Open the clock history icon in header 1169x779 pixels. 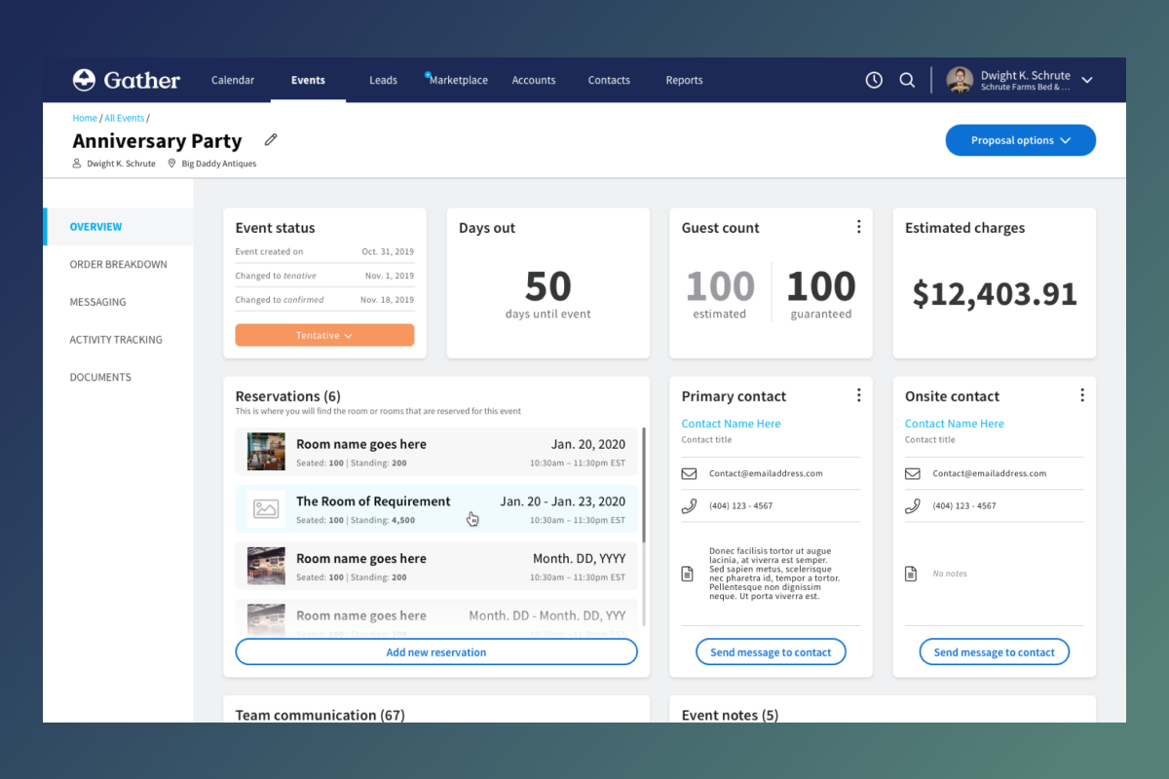tap(874, 80)
